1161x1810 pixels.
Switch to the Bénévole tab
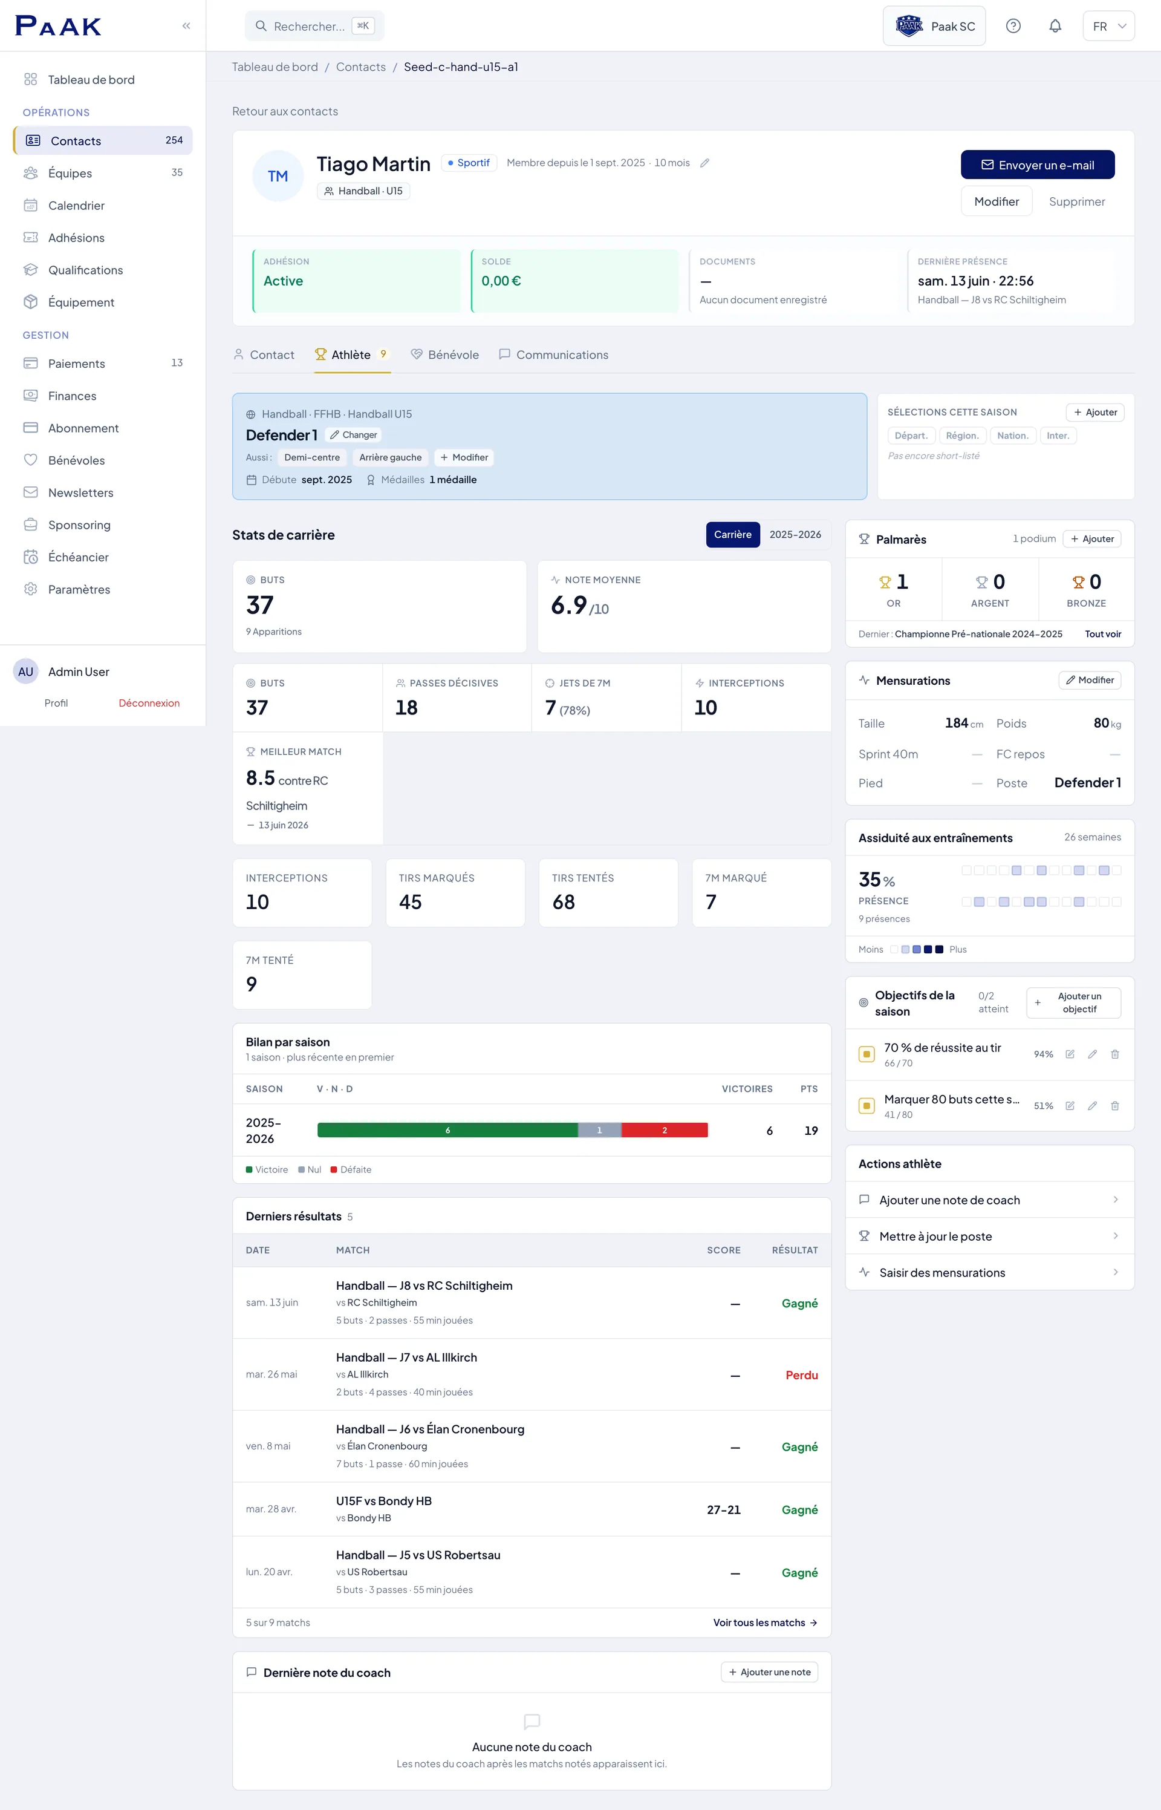(445, 354)
